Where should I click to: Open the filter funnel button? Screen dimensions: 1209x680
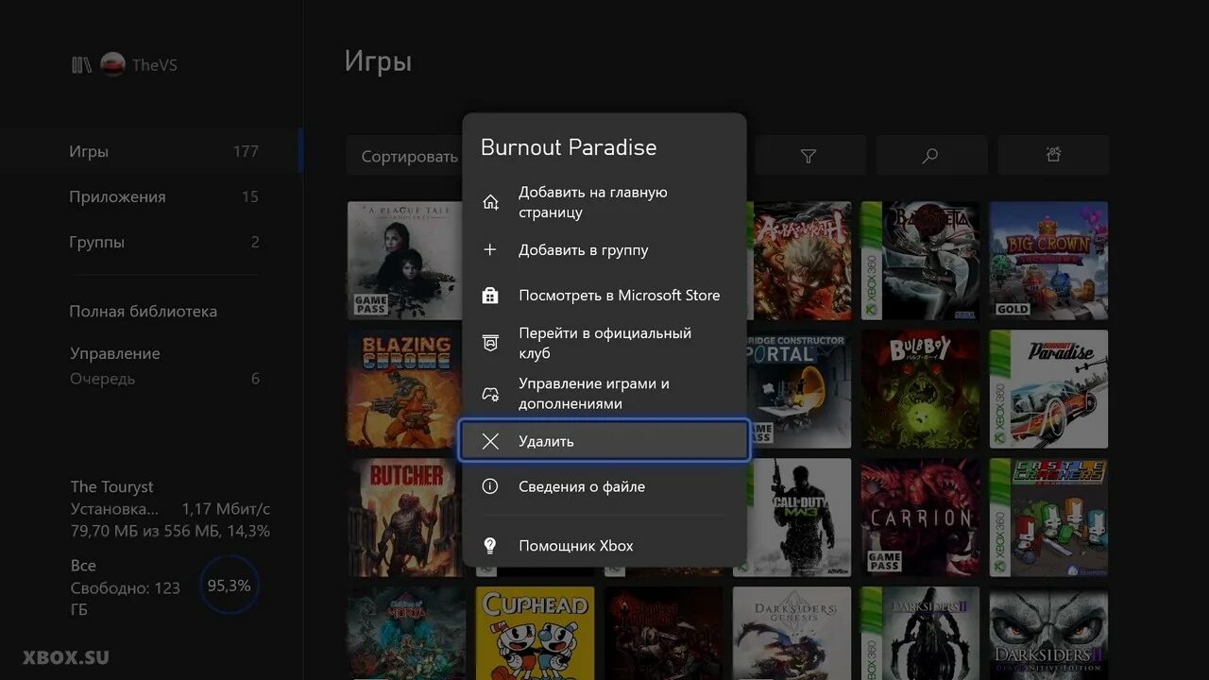(x=809, y=156)
